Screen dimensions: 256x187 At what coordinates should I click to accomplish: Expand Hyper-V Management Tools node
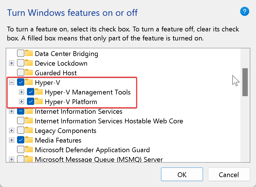(x=21, y=92)
